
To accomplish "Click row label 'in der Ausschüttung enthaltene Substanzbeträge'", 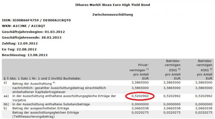I will pos(51,104).
